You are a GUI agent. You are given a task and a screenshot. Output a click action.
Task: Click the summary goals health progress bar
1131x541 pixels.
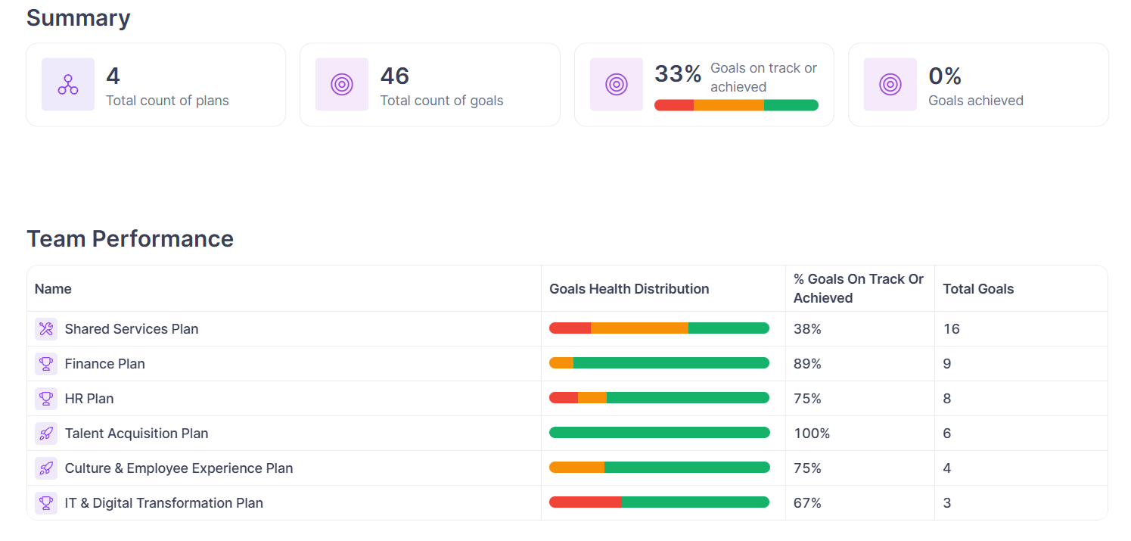[736, 105]
